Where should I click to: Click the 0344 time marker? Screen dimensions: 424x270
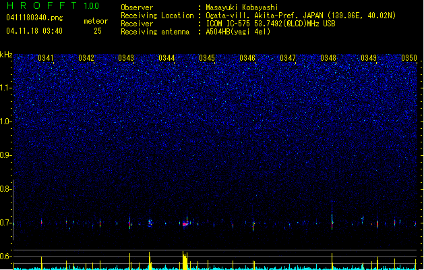(166, 58)
